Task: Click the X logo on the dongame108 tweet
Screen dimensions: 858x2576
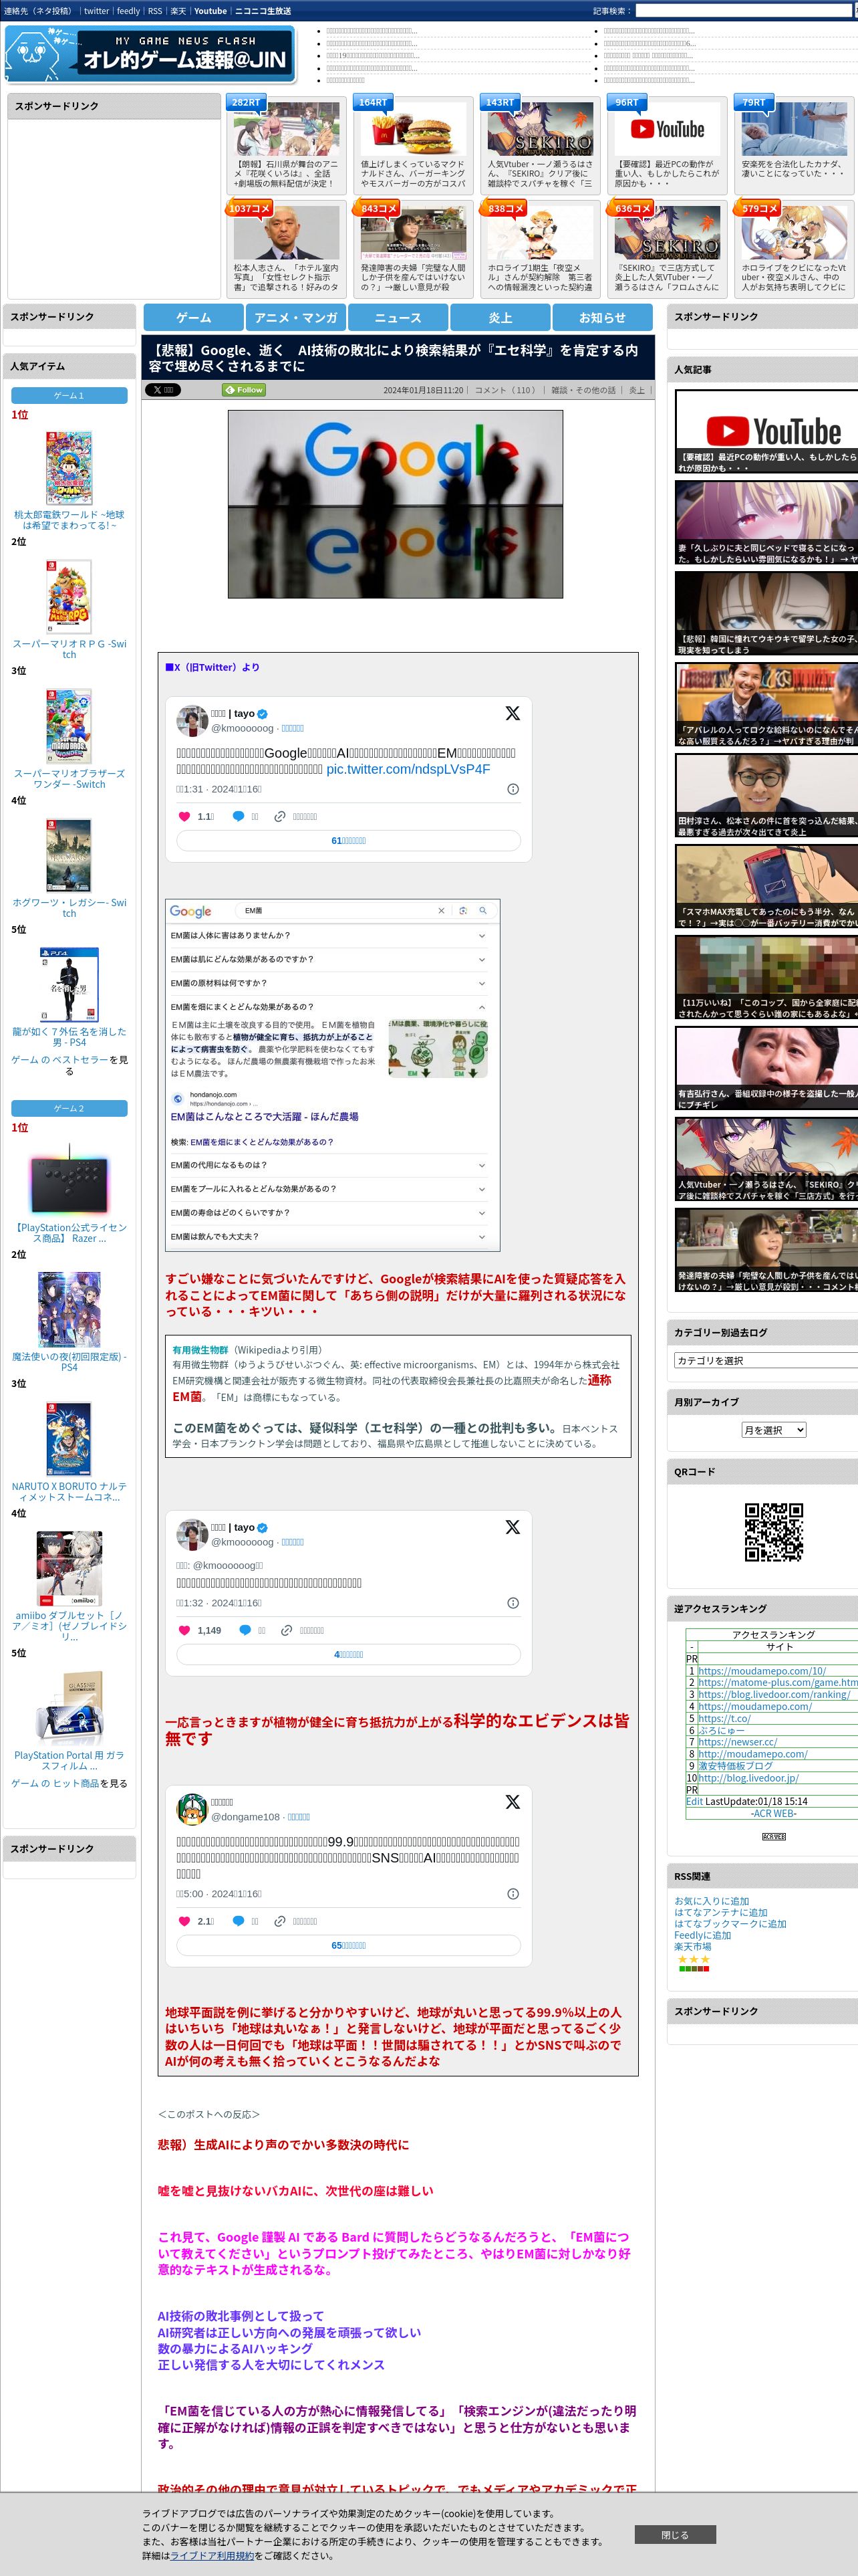Action: (513, 1801)
